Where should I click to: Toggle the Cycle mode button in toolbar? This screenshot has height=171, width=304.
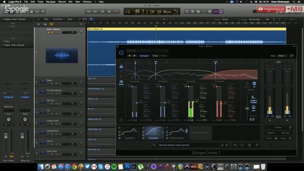(187, 11)
